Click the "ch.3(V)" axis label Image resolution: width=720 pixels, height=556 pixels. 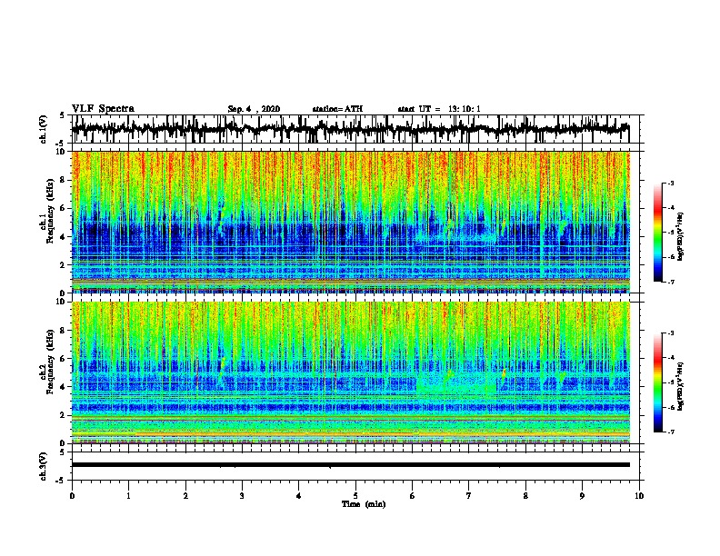(44, 466)
